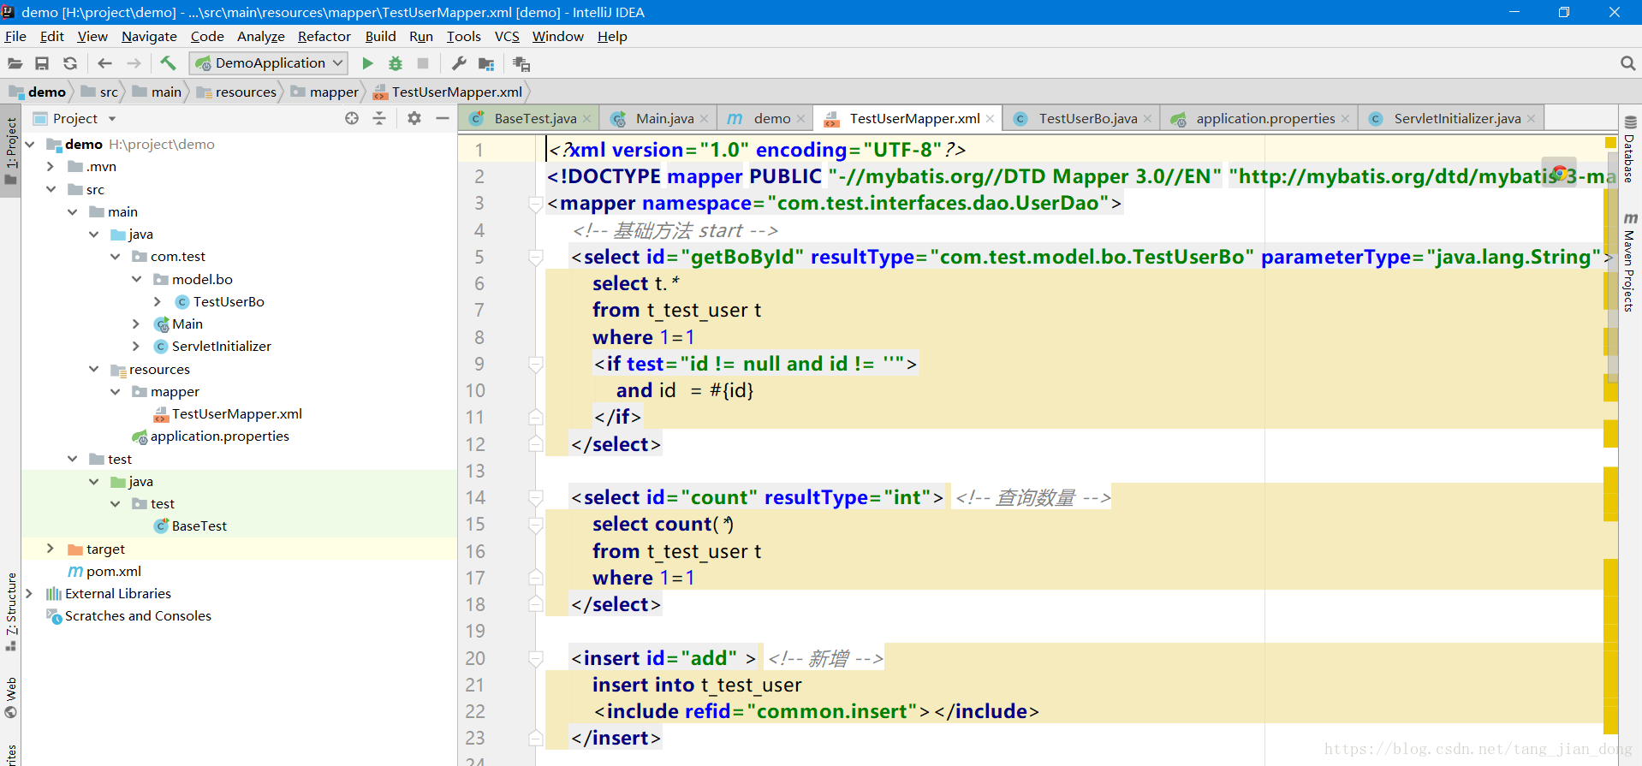This screenshot has width=1642, height=766.
Task: Navigate back with the left arrow
Action: 104,63
